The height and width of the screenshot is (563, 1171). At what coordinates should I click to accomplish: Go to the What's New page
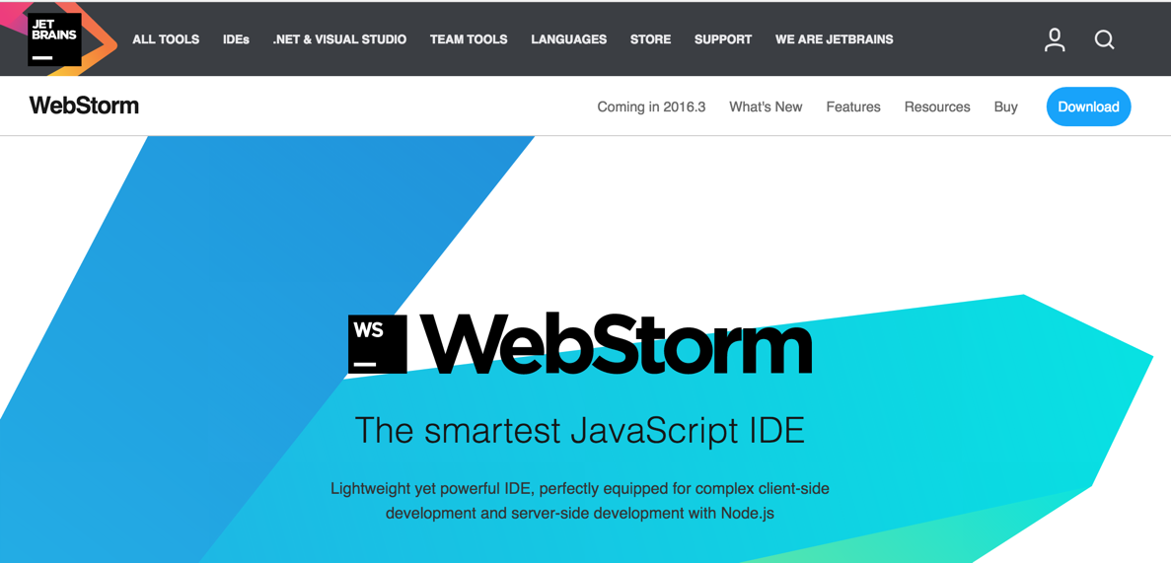pyautogui.click(x=766, y=106)
